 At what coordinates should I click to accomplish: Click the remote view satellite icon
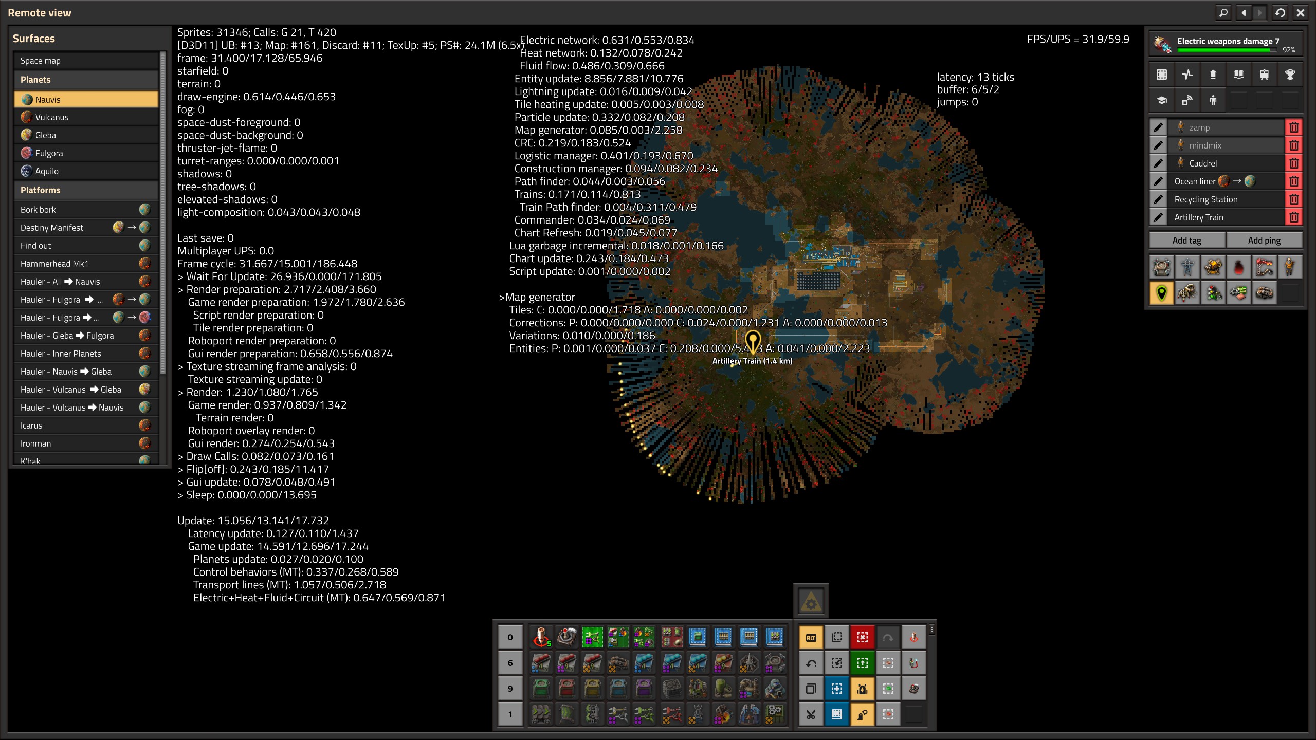1187,100
